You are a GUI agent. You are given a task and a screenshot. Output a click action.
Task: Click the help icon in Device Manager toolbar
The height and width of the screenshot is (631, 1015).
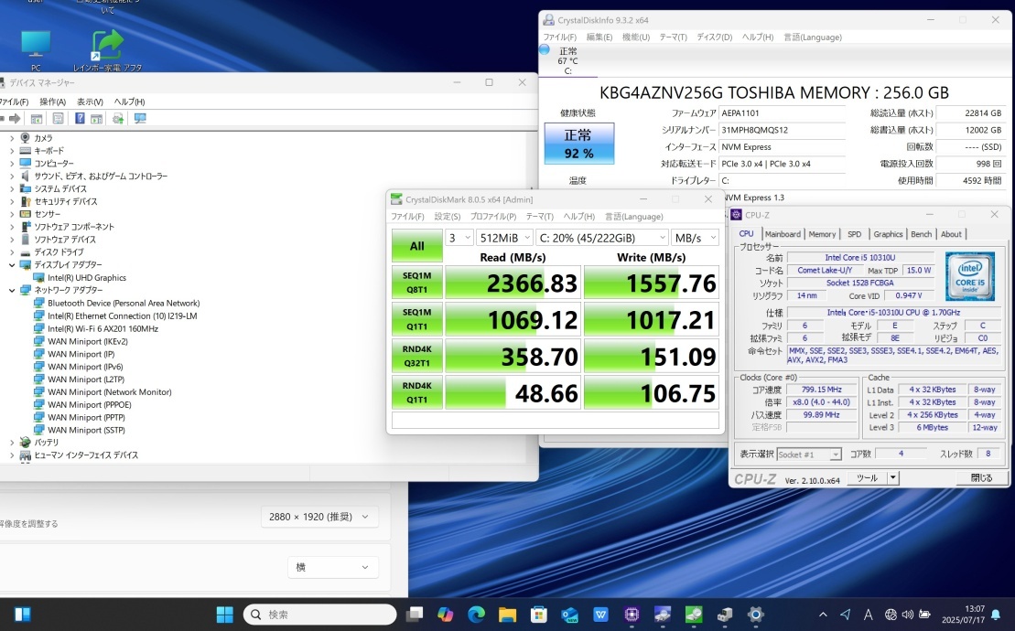(80, 119)
